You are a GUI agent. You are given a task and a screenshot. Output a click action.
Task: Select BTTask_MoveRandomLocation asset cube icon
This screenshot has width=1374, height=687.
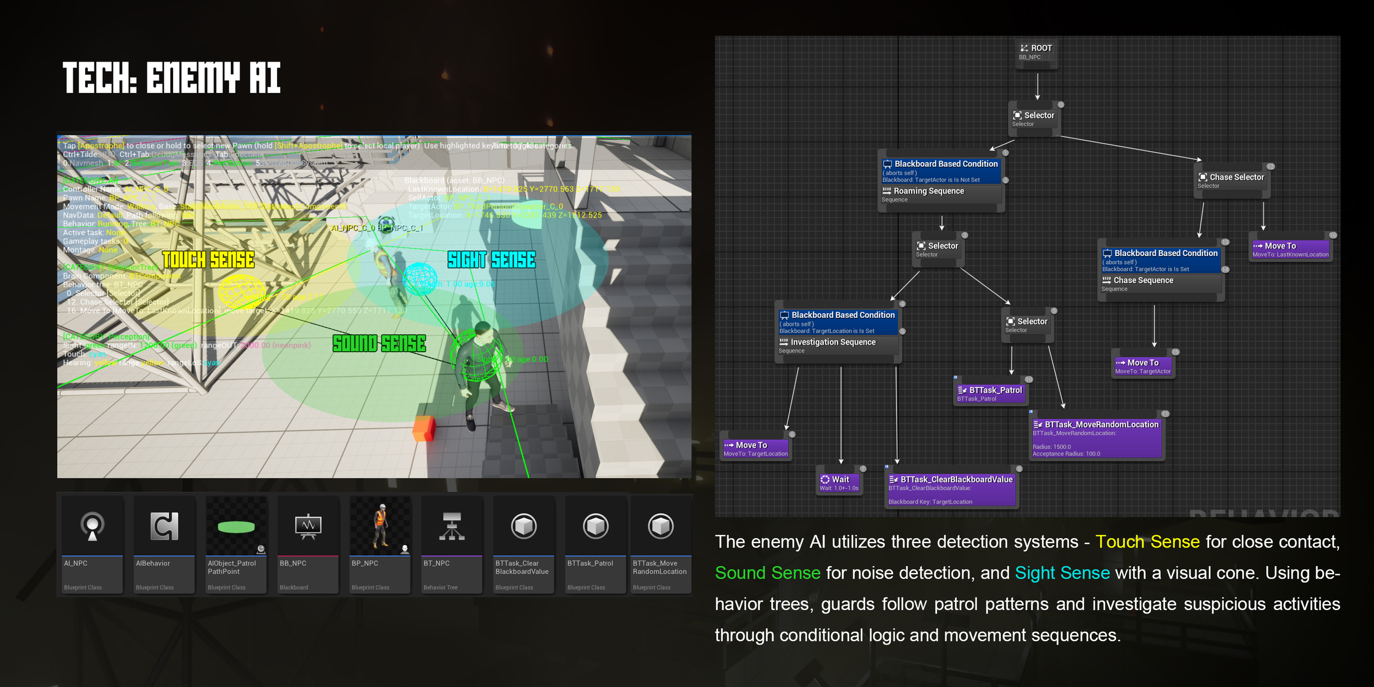661,527
